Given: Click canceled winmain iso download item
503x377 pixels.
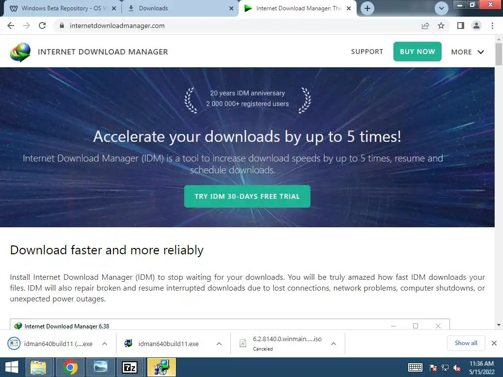Looking at the screenshot, I should (287, 343).
